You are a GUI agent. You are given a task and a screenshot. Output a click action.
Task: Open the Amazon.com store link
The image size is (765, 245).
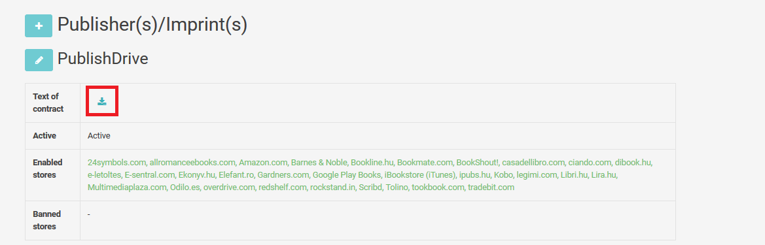click(262, 162)
